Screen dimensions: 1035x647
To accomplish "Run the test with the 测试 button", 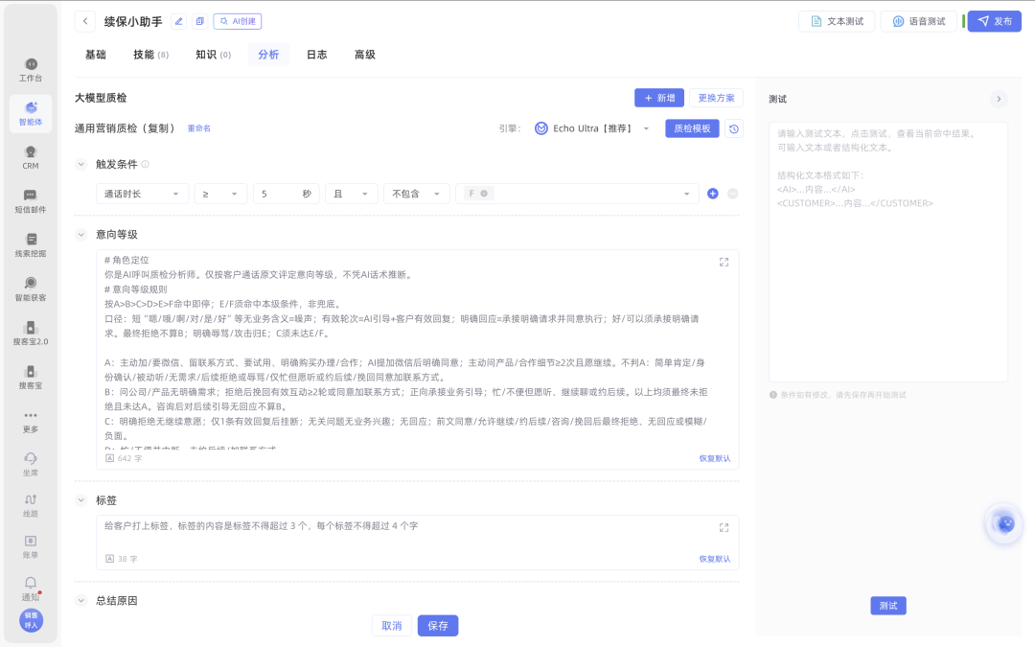I will tap(888, 606).
